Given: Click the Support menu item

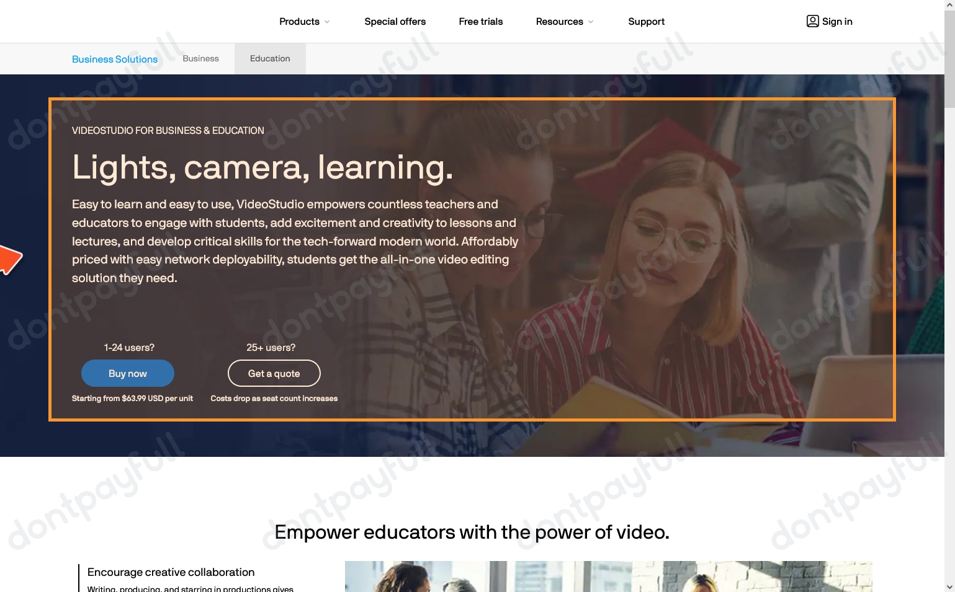Looking at the screenshot, I should pyautogui.click(x=646, y=21).
